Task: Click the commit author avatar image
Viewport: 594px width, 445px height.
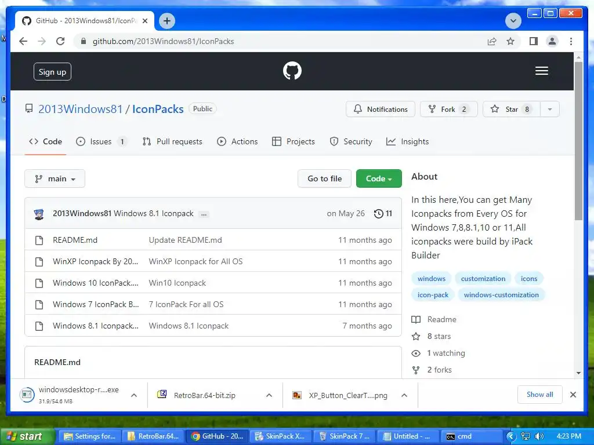Action: pos(39,214)
